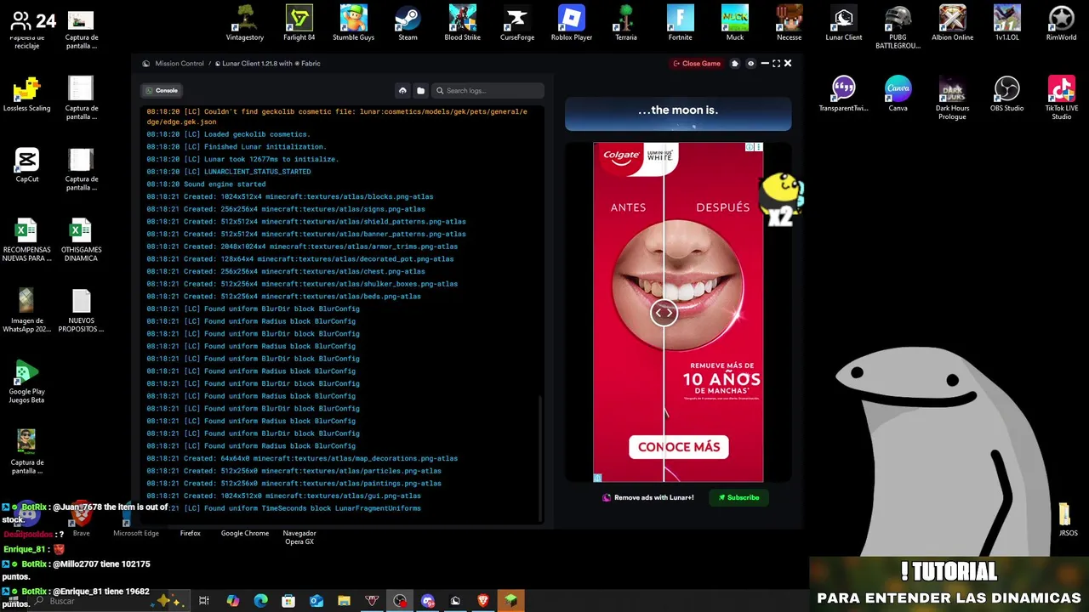
Task: Open Outlook from the taskbar
Action: coord(316,601)
